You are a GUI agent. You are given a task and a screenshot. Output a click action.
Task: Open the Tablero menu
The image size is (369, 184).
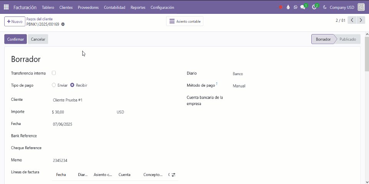point(48,7)
